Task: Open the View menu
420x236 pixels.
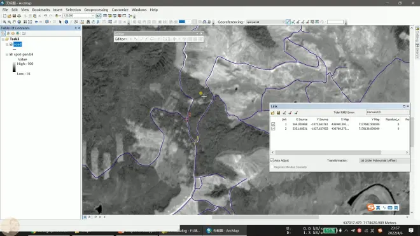Action: pyautogui.click(x=25, y=10)
